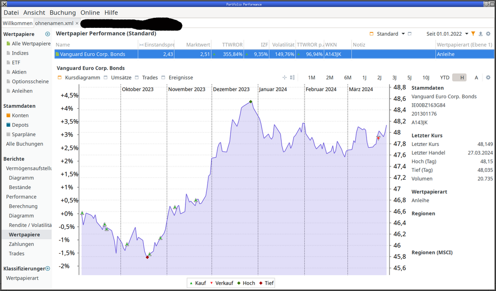
Task: Close the ohnenamen.xml tab
Action: 77,23
